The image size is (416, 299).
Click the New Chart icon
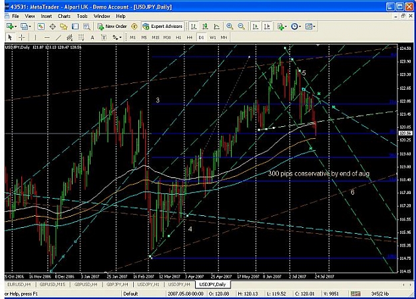coord(10,26)
